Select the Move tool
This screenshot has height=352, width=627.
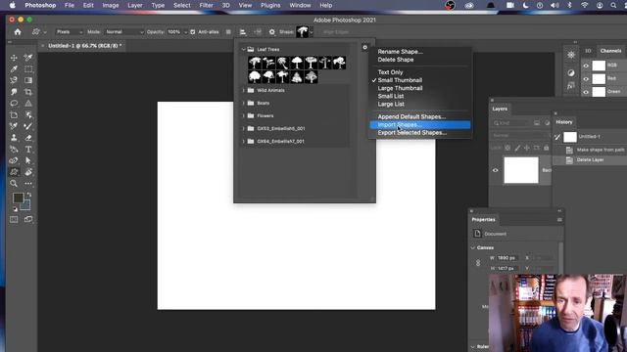pyautogui.click(x=14, y=58)
